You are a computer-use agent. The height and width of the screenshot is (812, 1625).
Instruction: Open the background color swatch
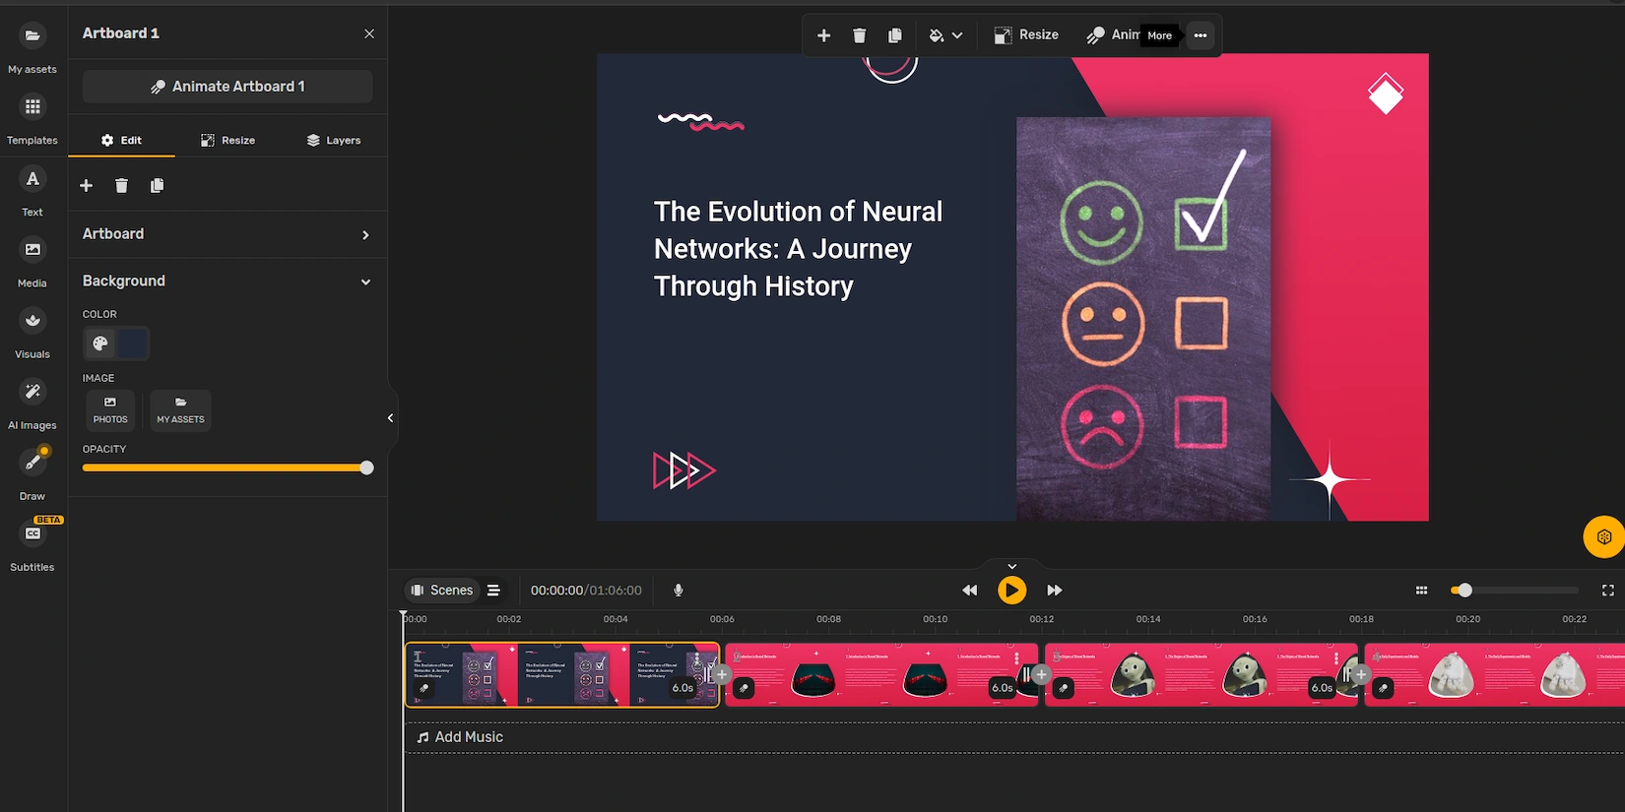[x=133, y=344]
